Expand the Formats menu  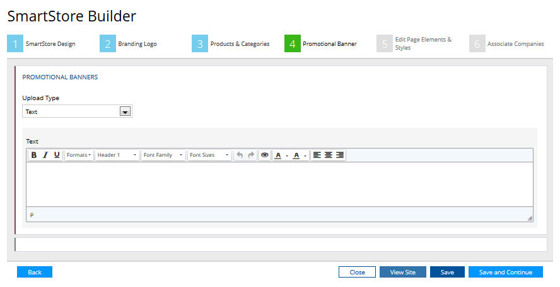point(79,155)
